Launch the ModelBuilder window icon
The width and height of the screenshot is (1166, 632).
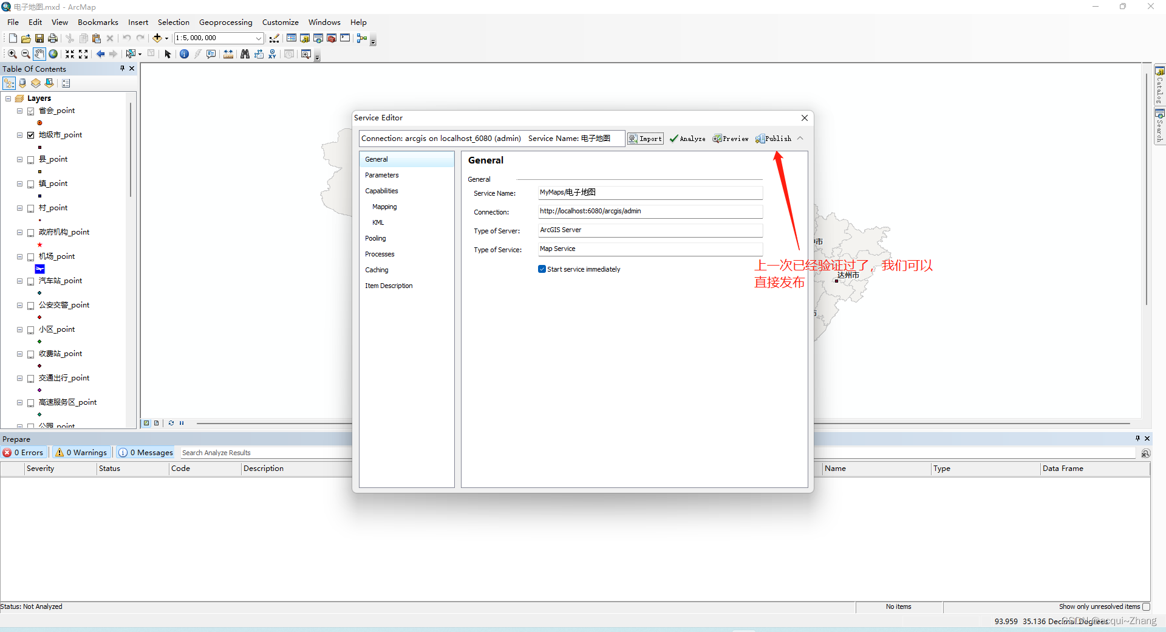coord(362,38)
